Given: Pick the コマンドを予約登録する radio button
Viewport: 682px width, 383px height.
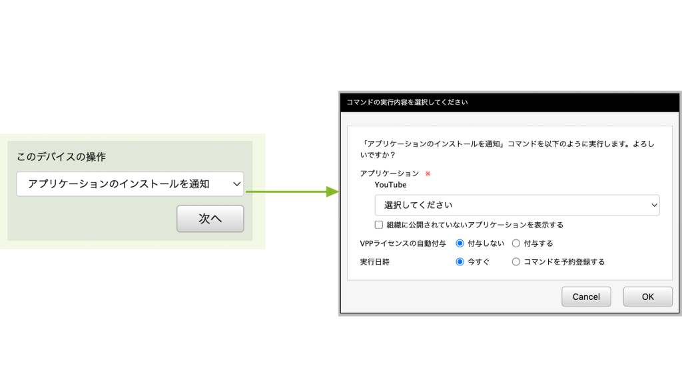Looking at the screenshot, I should 515,262.
